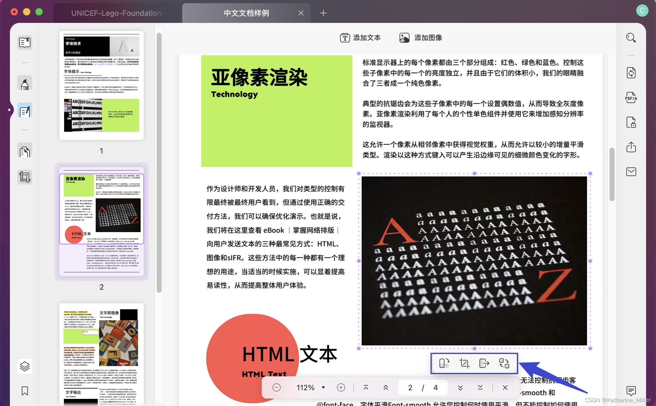Viewport: 656px width, 406px height.
Task: Open the bookmark panel icon
Action: [25, 391]
